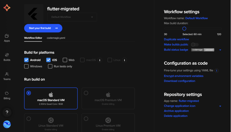
Task: Click the Ubuntu logo in Linux Standard VM
Action: tap(51, 120)
